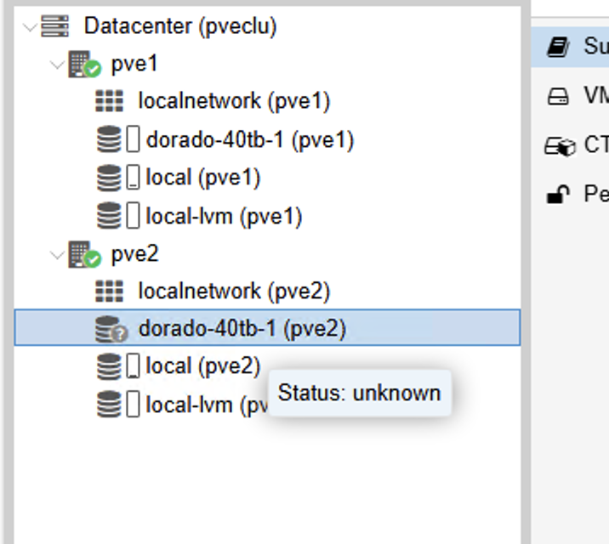Click the Summary book icon
609x544 pixels.
(x=558, y=47)
